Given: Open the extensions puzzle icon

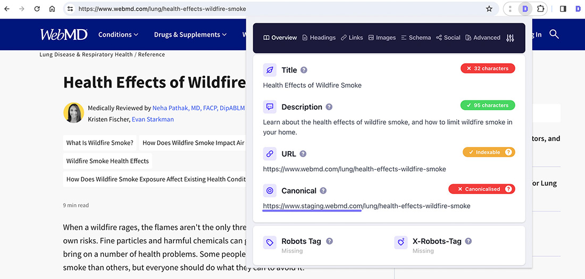Looking at the screenshot, I should (540, 9).
